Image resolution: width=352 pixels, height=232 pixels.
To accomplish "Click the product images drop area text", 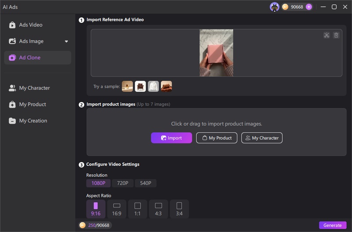I will [x=216, y=124].
